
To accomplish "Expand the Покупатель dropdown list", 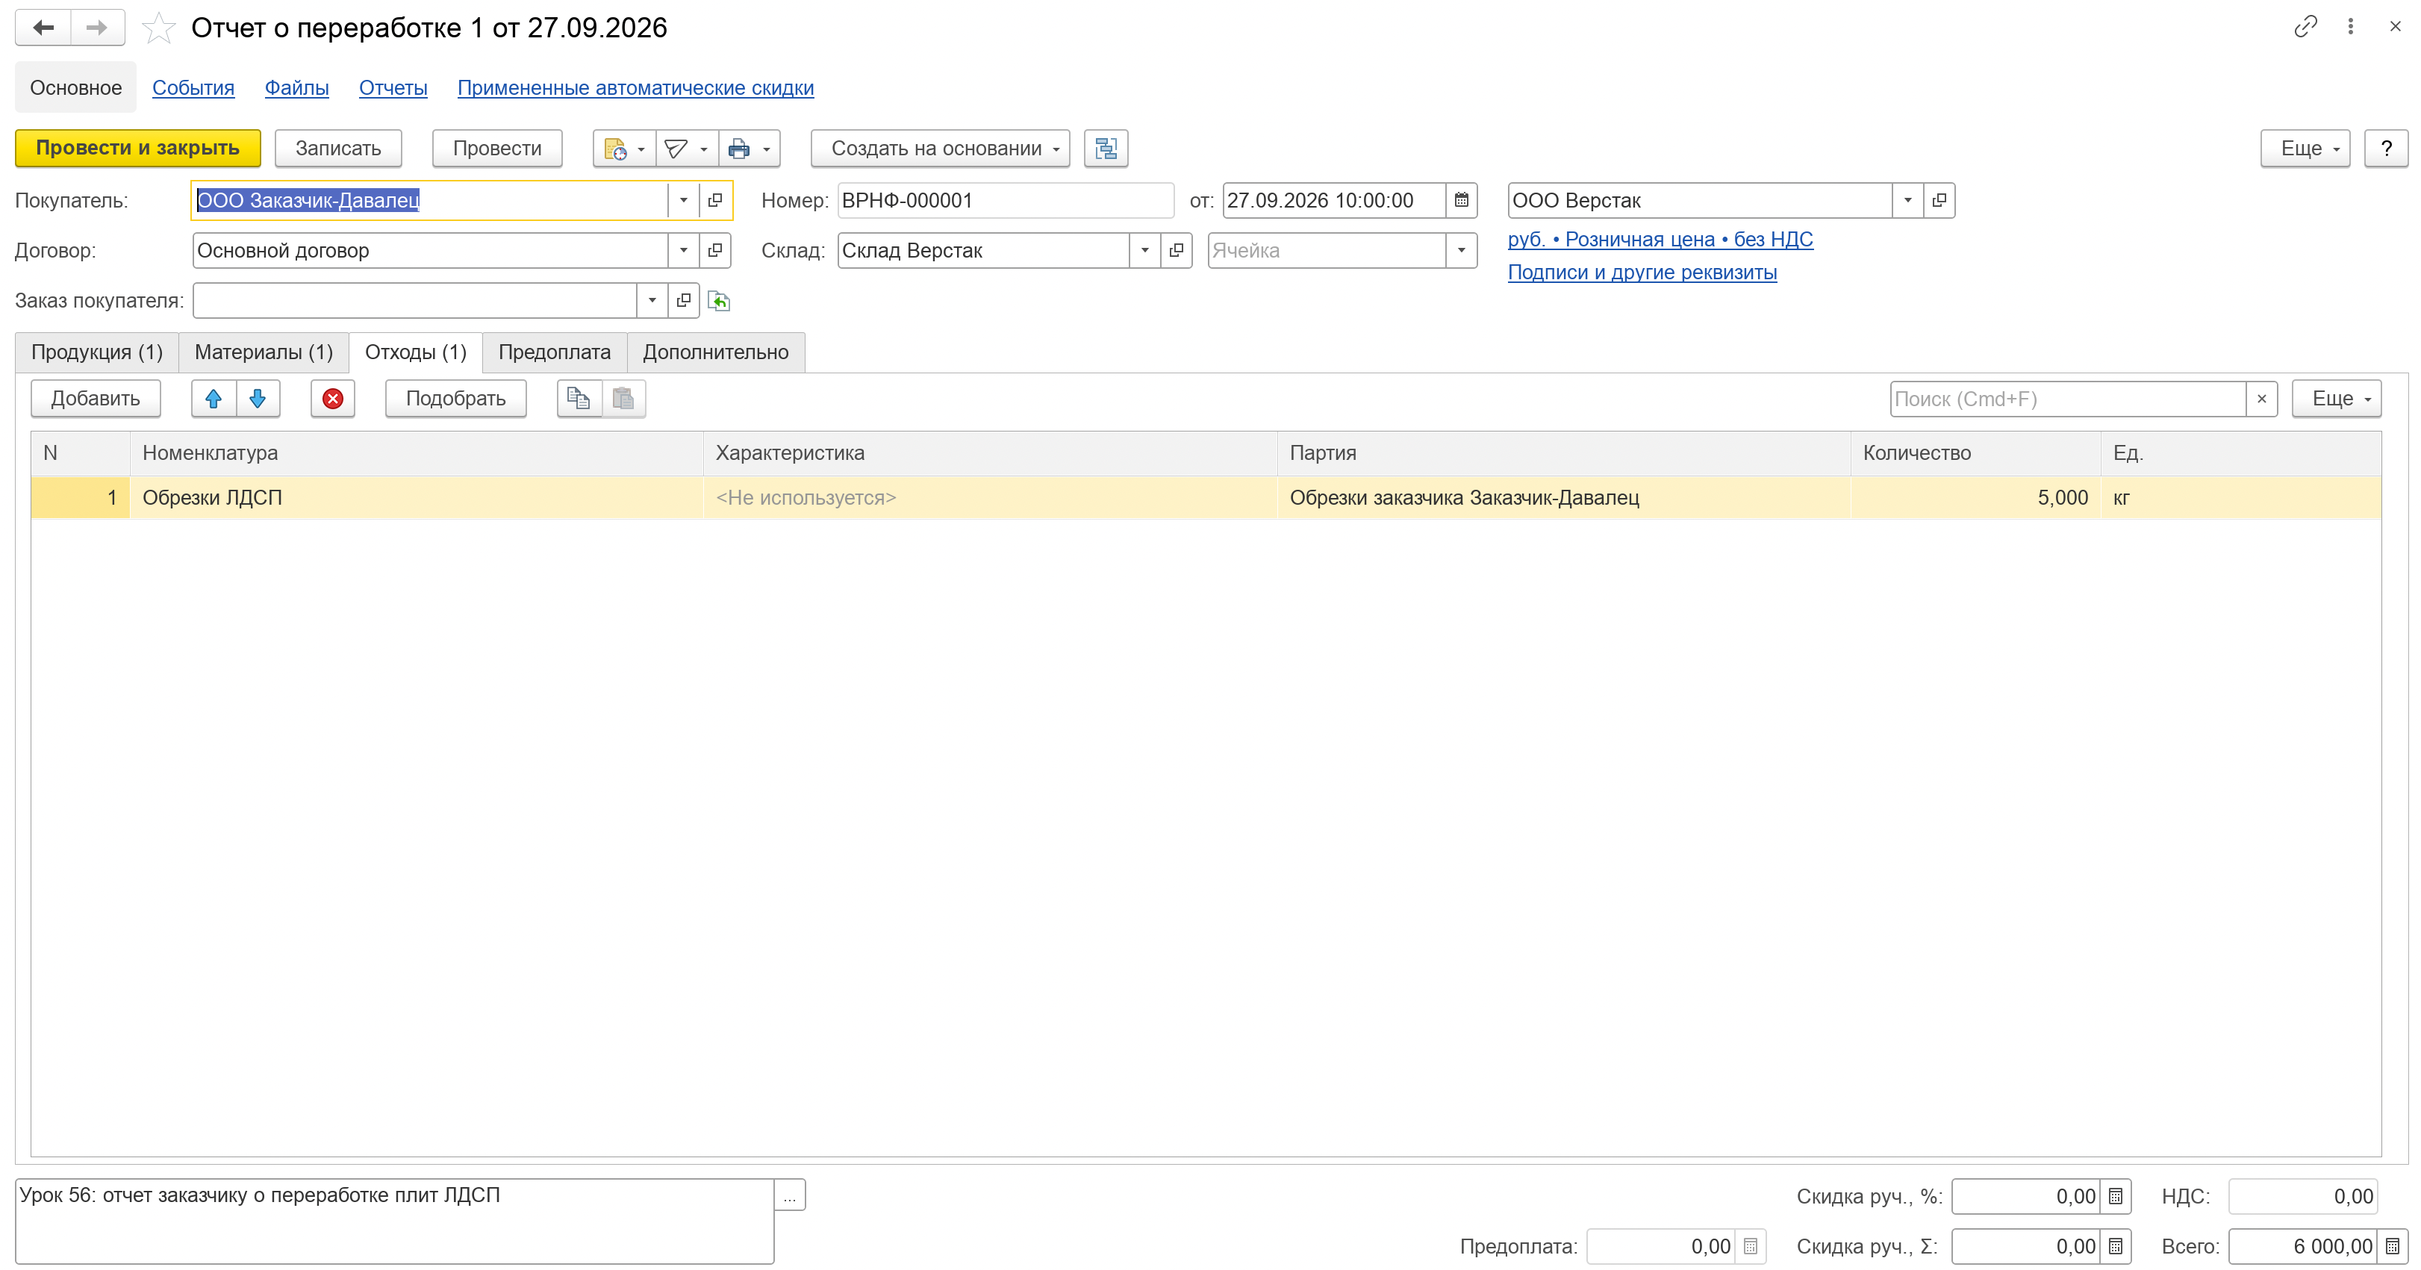I will [683, 200].
